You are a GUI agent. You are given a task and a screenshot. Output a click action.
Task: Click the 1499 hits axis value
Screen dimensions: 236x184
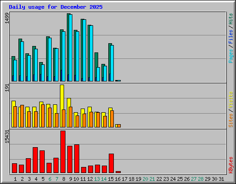coord(7,18)
